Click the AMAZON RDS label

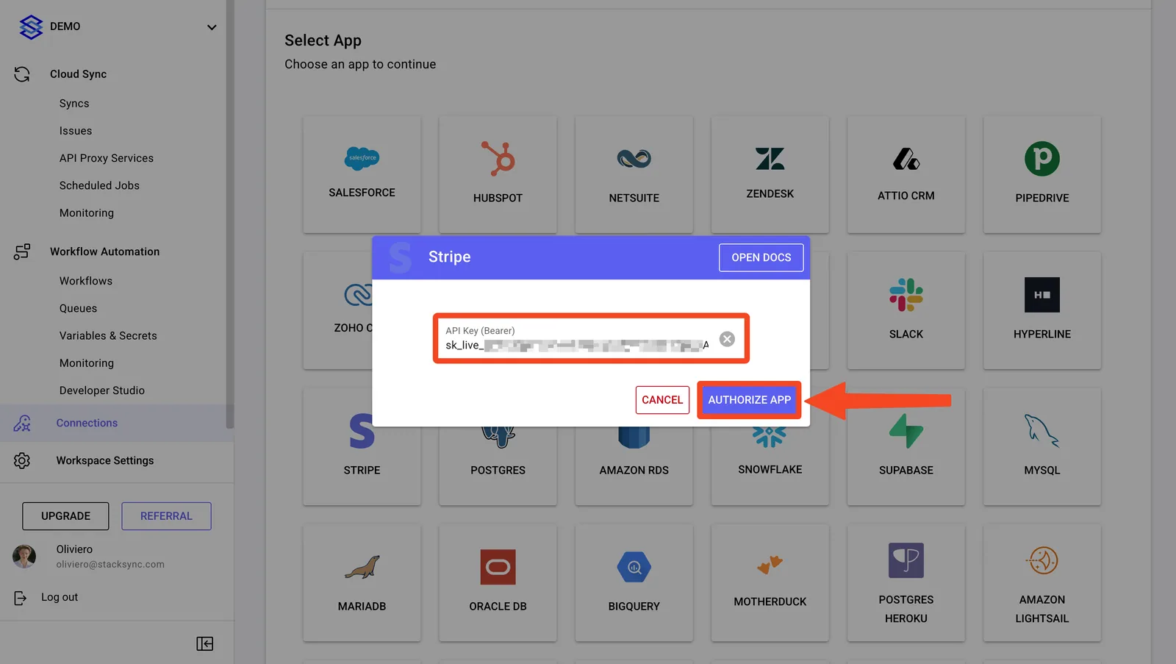pyautogui.click(x=634, y=470)
